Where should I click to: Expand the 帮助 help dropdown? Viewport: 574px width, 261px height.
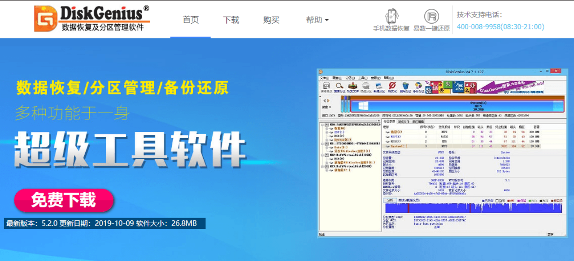pos(317,20)
